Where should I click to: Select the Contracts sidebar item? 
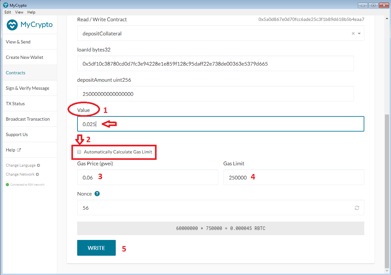point(30,73)
